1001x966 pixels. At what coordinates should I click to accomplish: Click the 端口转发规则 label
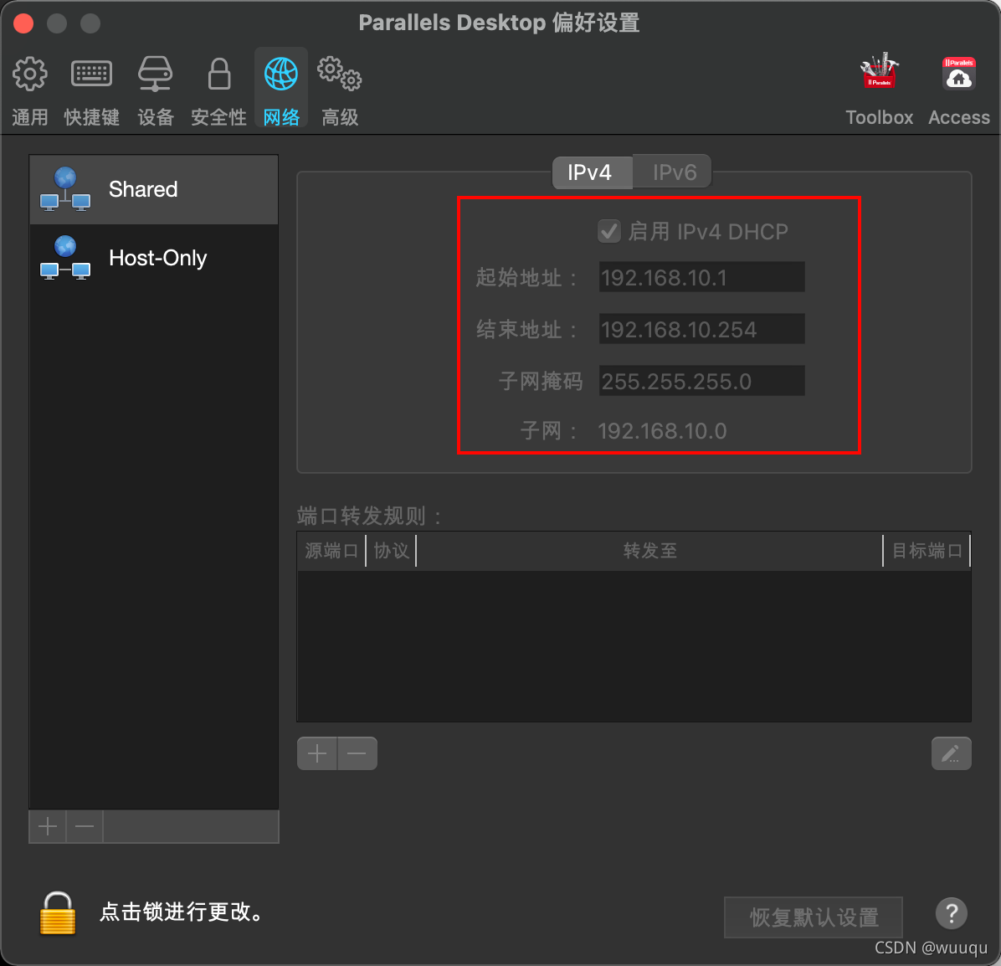click(x=369, y=516)
